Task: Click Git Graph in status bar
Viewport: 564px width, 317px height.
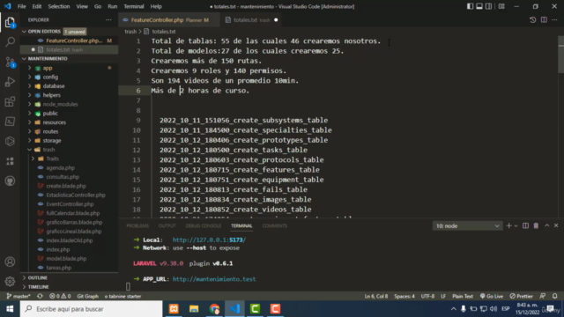Action: (87, 296)
